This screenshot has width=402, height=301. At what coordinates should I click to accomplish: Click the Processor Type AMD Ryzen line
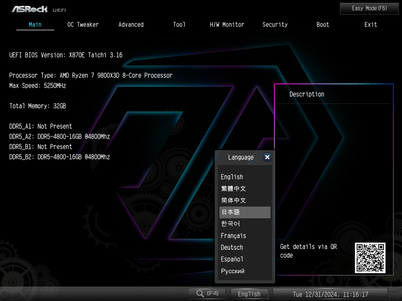tap(91, 76)
